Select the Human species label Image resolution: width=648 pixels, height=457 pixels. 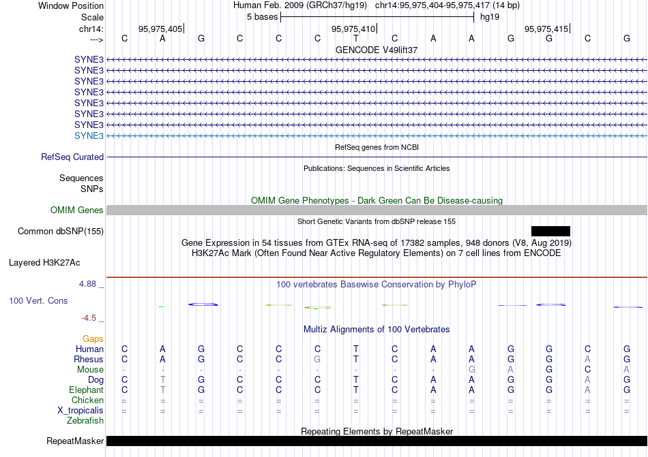click(x=89, y=349)
